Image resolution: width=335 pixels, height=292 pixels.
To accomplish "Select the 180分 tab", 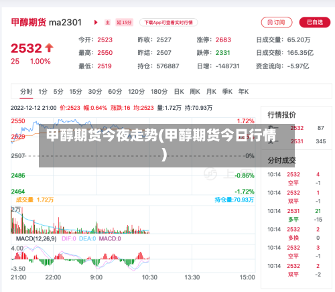I will coord(159,92).
